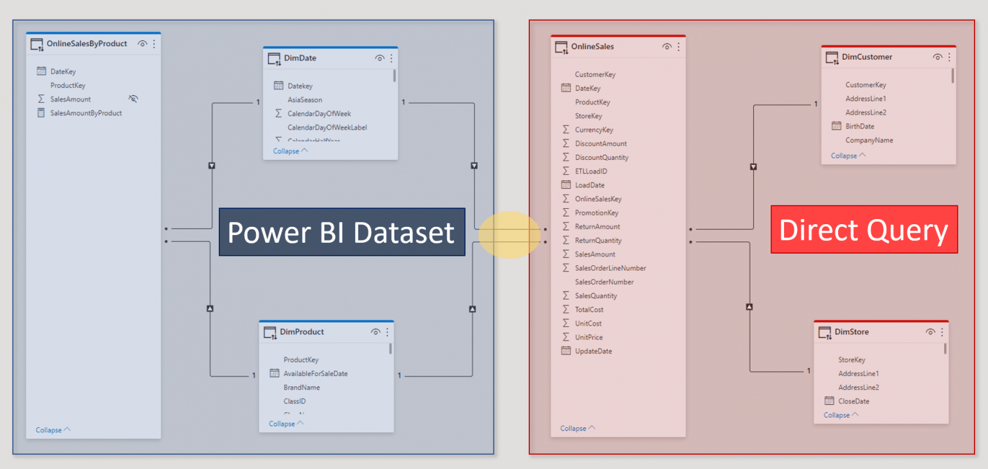
Task: Click calendar icon next to Datekey in DimDate
Action: pyautogui.click(x=279, y=85)
